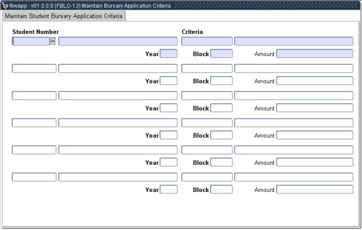Click the last row Year field
This screenshot has height=230, width=362.
tap(168, 190)
